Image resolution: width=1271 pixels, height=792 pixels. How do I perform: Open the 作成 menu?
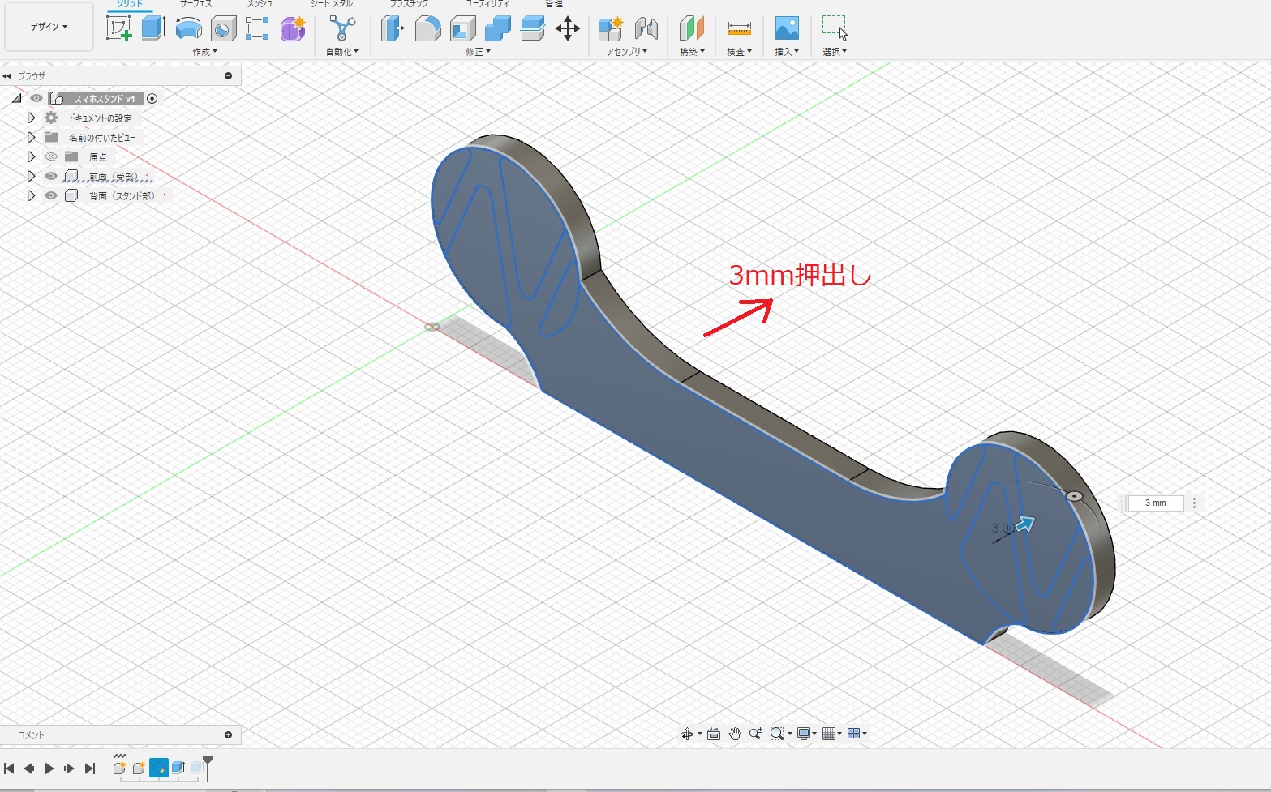click(x=204, y=52)
